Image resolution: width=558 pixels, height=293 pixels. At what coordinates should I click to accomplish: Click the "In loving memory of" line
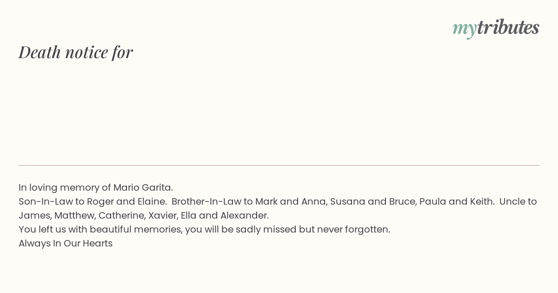[x=96, y=187]
